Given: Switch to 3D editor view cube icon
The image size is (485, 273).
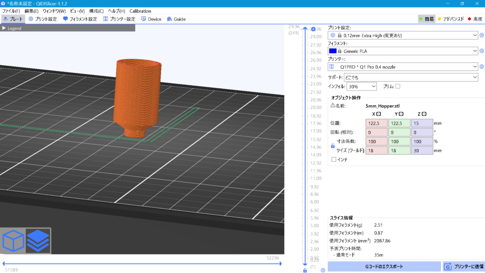Looking at the screenshot, I should pos(13,241).
